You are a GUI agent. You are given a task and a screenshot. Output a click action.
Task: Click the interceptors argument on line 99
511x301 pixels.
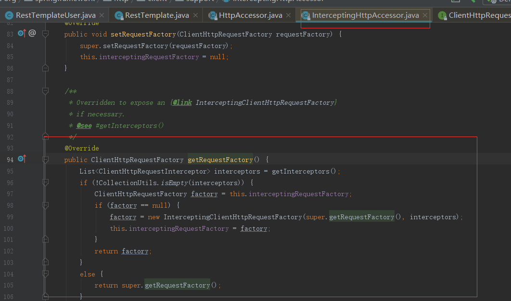(x=433, y=217)
